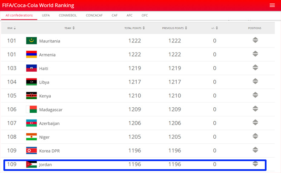Click the Korea DPR flag icon
Viewport: 281px width, 173px height.
pos(31,151)
